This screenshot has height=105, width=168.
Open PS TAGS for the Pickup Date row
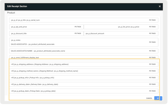pyautogui.click(x=152, y=91)
